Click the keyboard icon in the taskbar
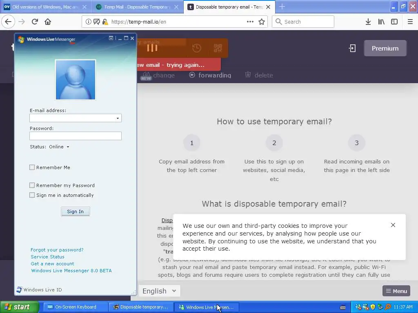418x313 pixels. pyautogui.click(x=343, y=307)
